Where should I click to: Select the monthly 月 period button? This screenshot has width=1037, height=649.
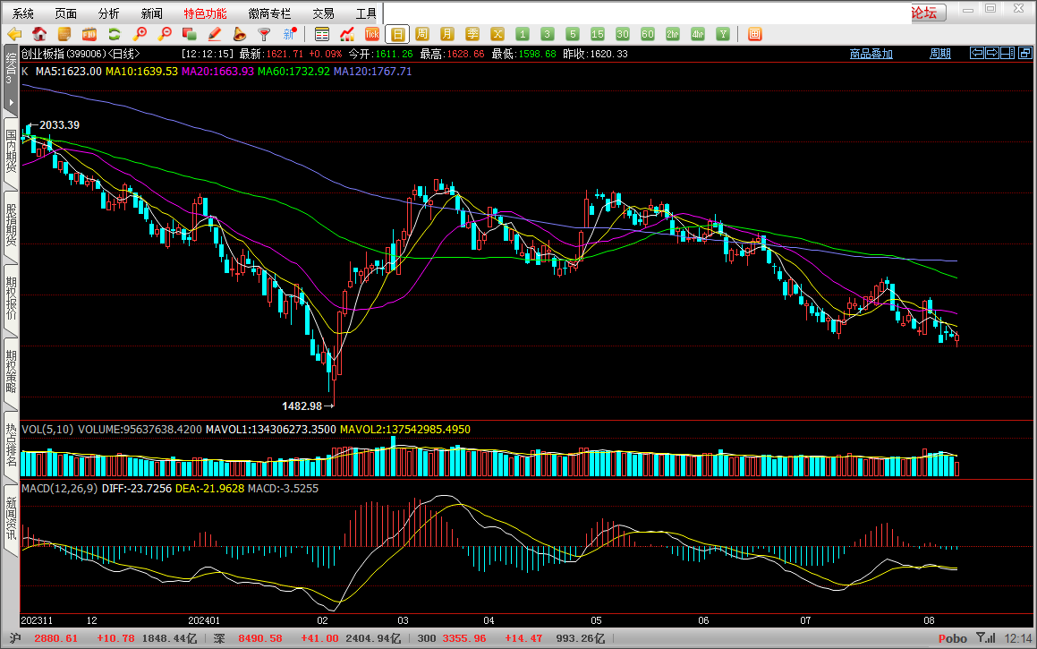[x=447, y=34]
